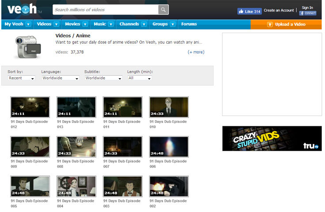325x212 pixels.
Task: Open thumbnail for 91 Days Episode 009
Action: tap(30, 147)
